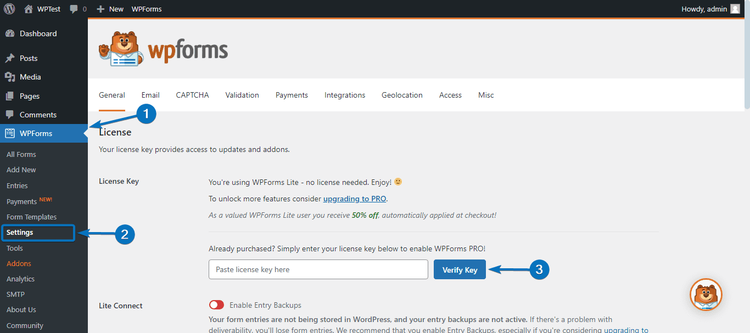Click the Comments icon in sidebar
Screen dimensions: 750x333
coord(10,115)
